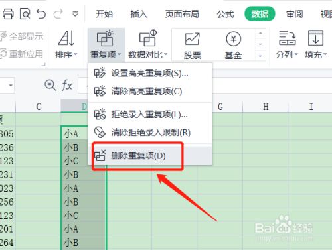Select column C header

[39, 107]
